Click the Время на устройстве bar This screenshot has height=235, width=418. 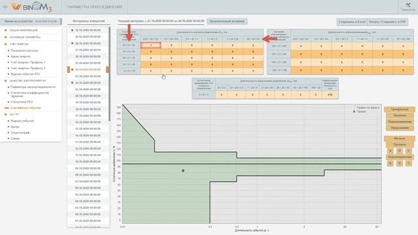[31, 22]
